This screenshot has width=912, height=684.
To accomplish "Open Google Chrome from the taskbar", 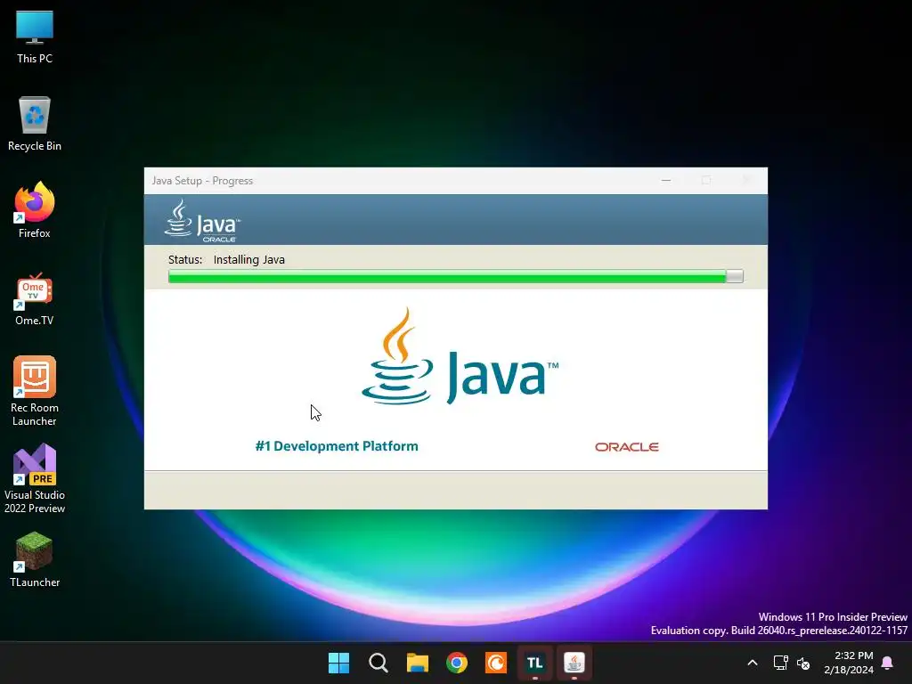I will point(457,663).
